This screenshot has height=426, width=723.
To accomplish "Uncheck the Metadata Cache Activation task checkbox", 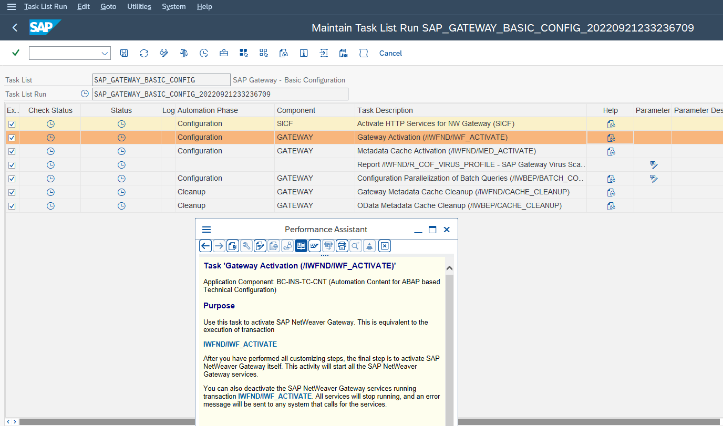I will click(x=12, y=151).
